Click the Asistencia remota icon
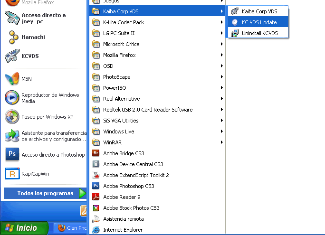Viewport: 325px width, 235px height. pyautogui.click(x=96, y=219)
